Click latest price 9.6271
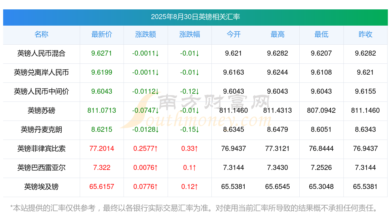Viewport: 391px width, 218px height. coord(102,53)
